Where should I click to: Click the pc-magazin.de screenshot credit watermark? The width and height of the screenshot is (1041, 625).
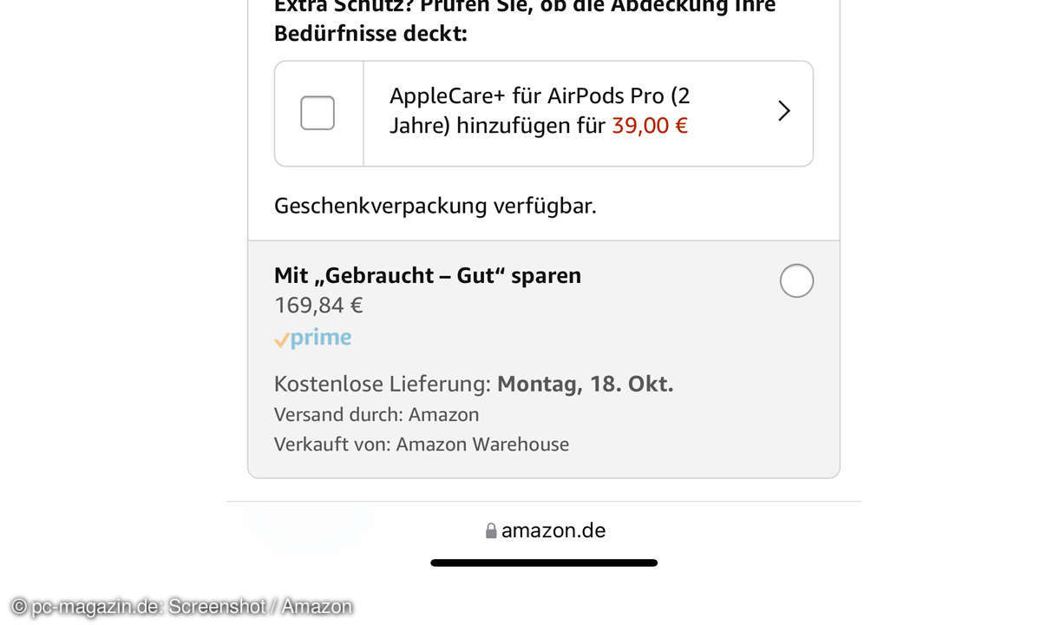pyautogui.click(x=181, y=607)
